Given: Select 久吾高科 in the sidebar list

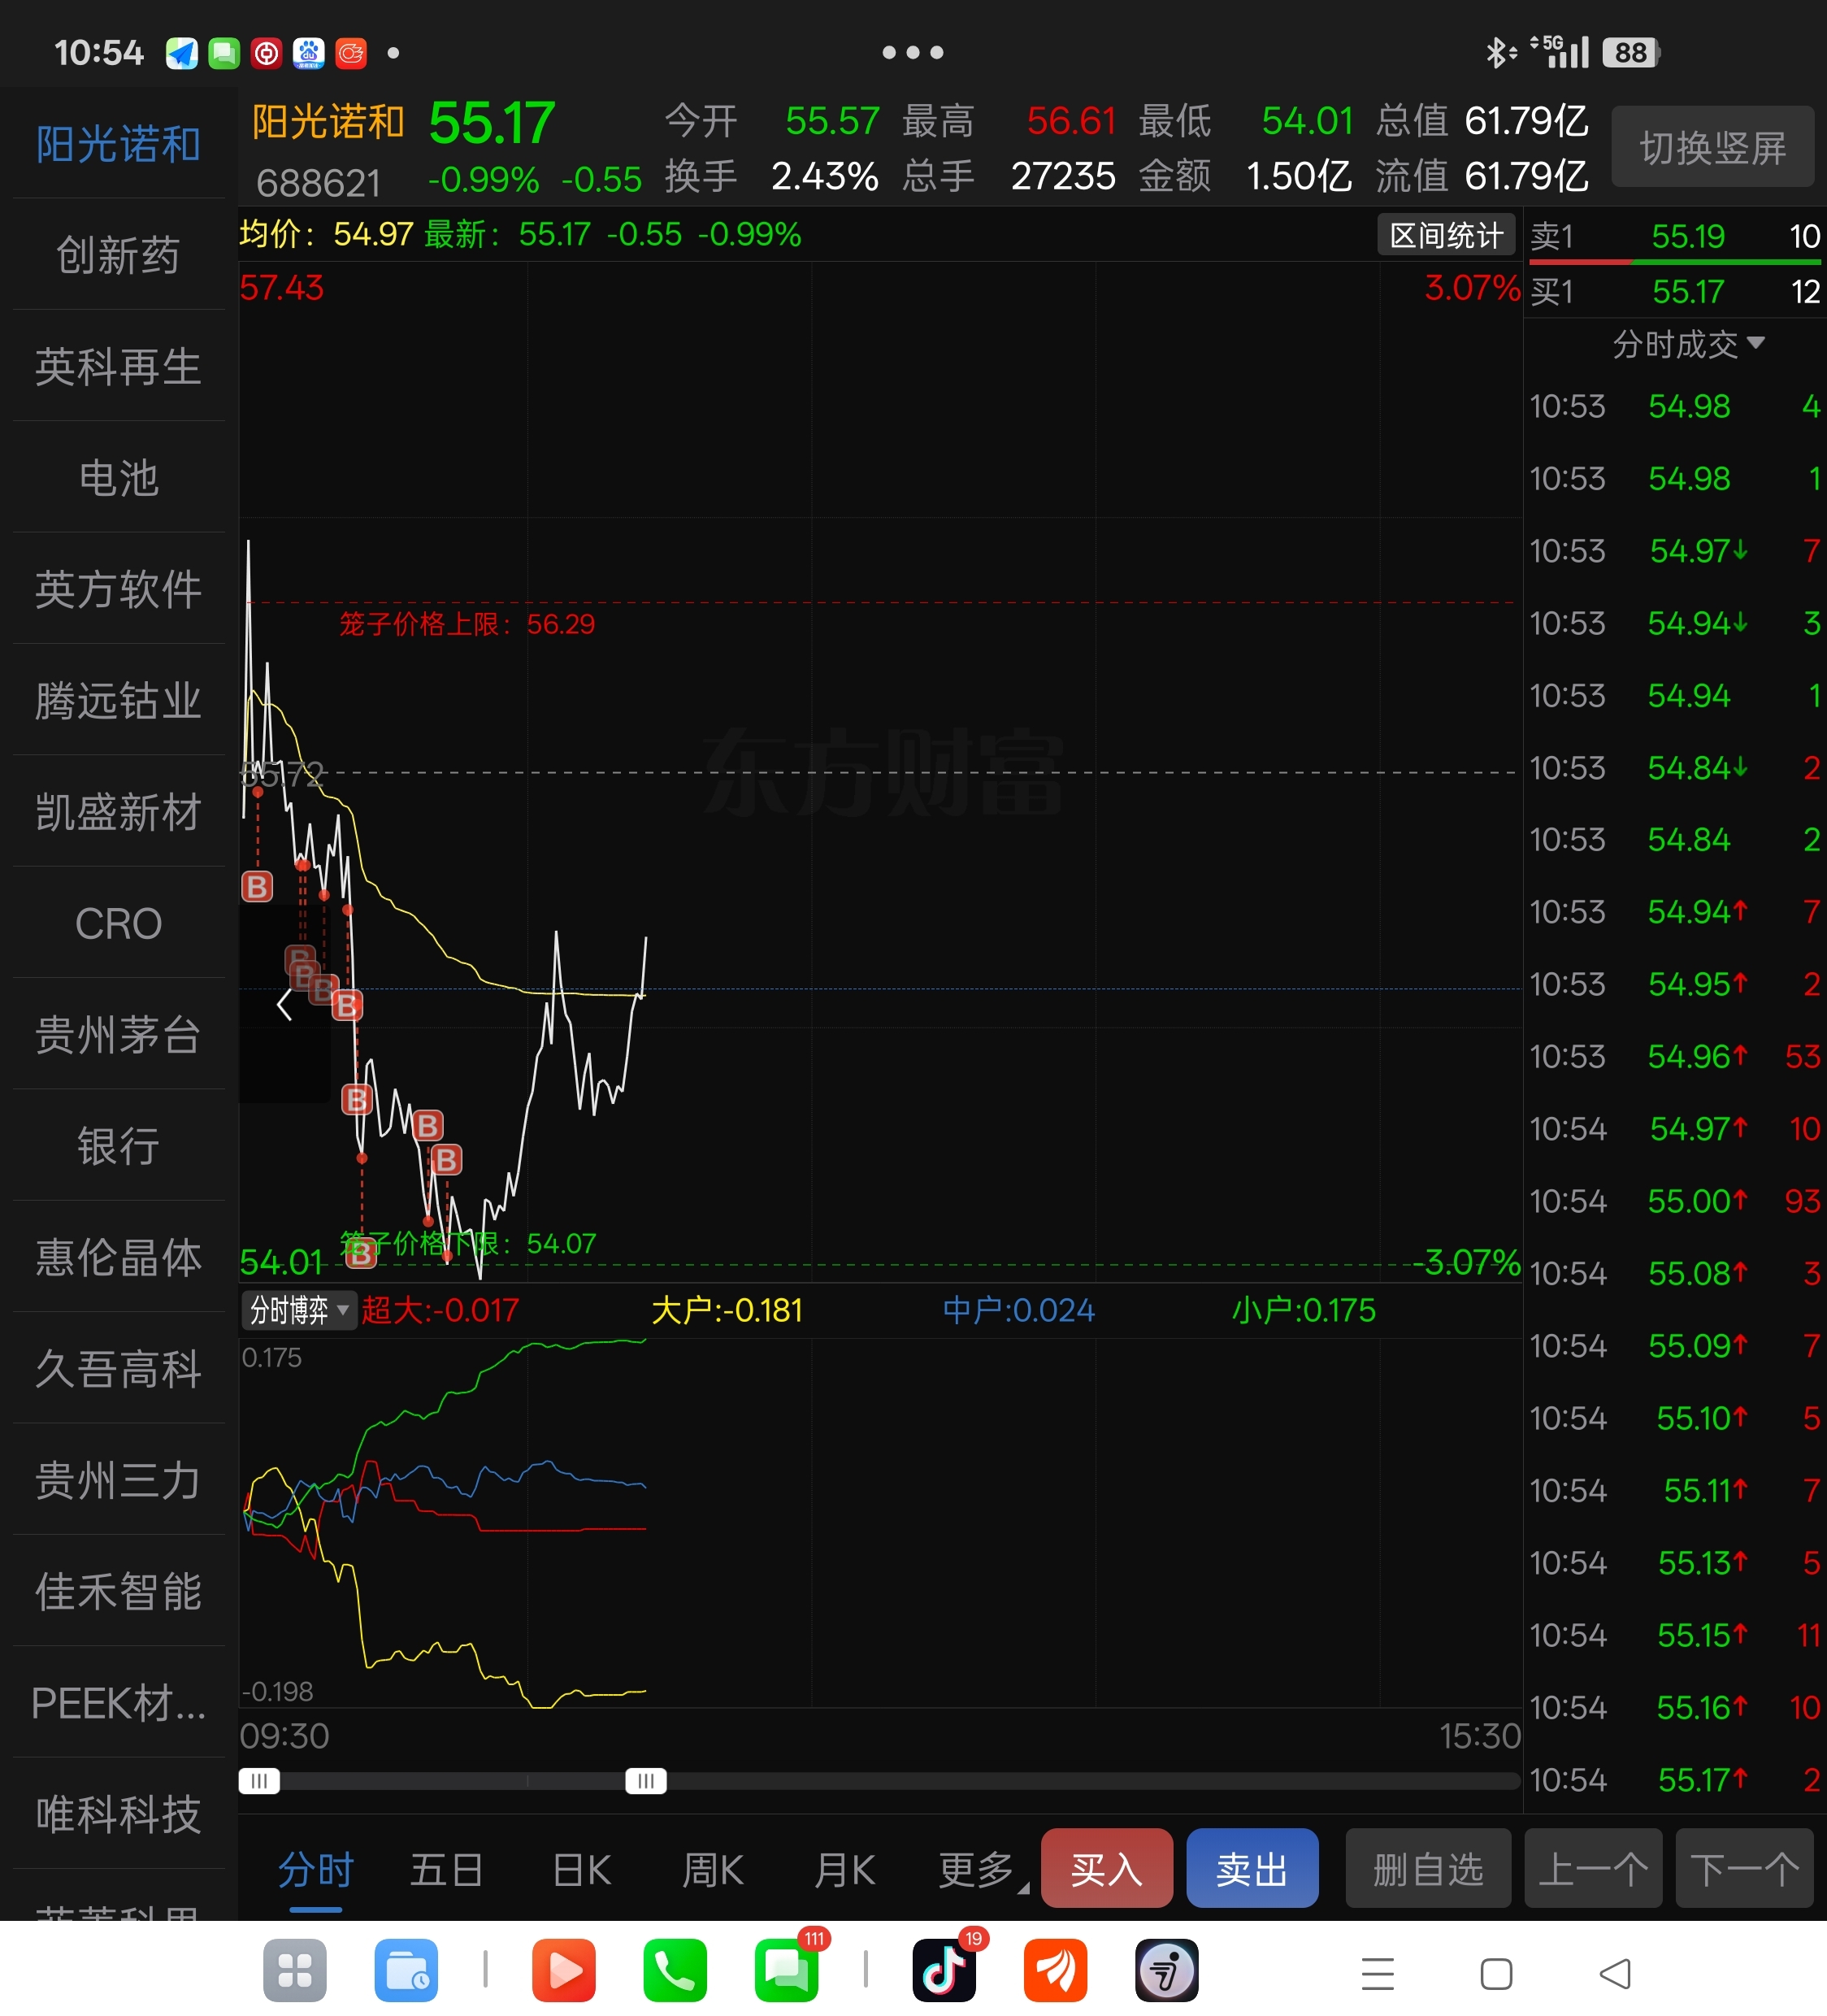Looking at the screenshot, I should pos(119,1368).
